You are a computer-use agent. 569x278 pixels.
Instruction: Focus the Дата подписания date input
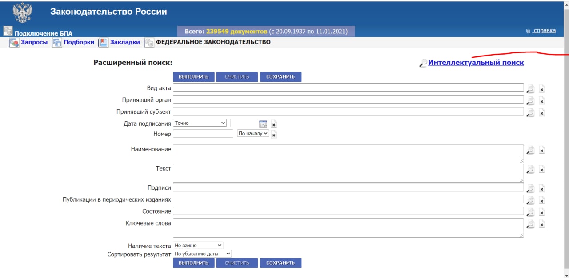[x=244, y=123]
